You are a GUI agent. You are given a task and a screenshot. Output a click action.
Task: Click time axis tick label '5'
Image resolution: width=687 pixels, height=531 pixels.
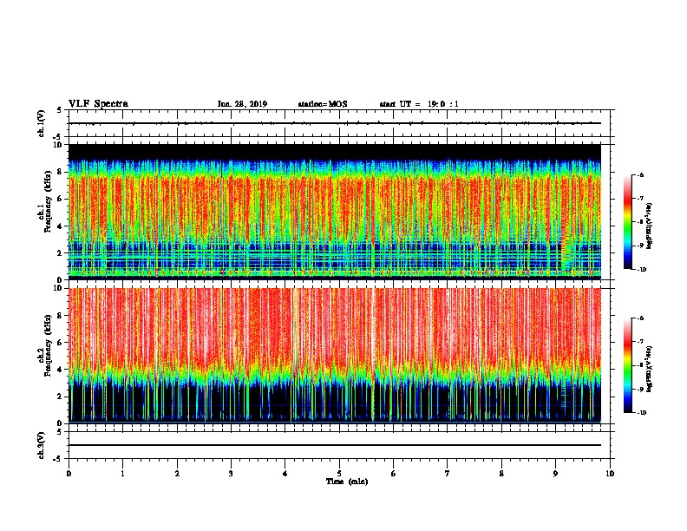(339, 474)
